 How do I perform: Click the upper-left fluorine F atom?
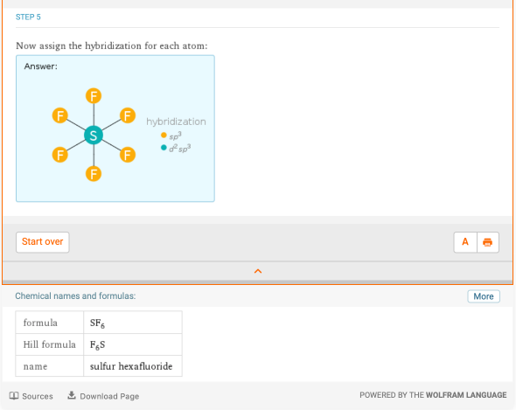click(x=59, y=115)
